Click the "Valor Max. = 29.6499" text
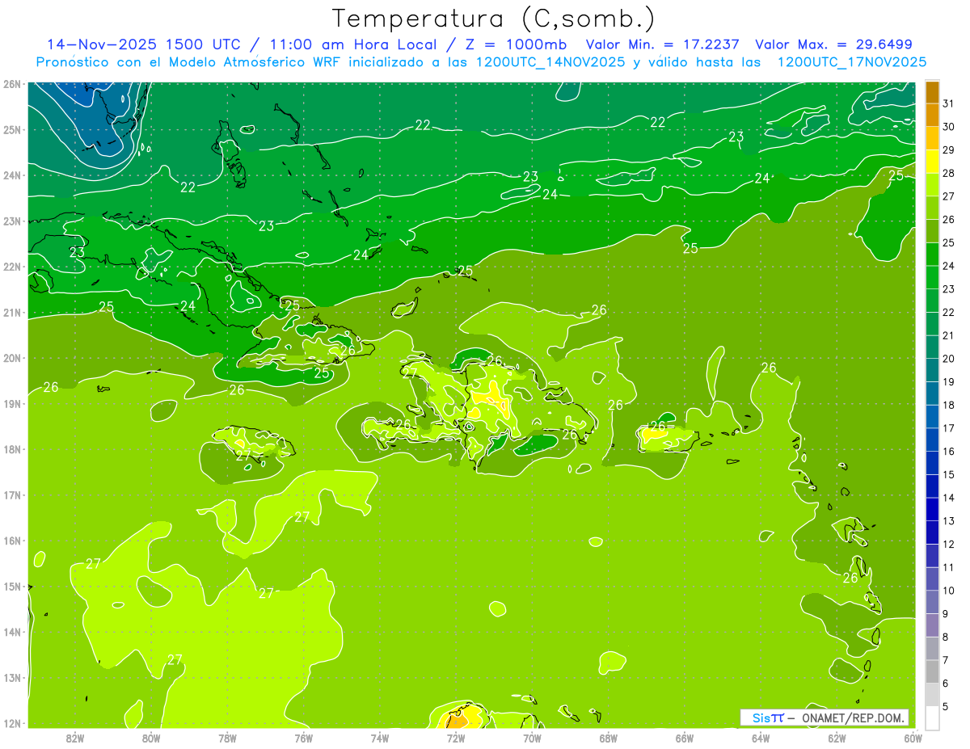Screen dimensions: 970x749 833,44
